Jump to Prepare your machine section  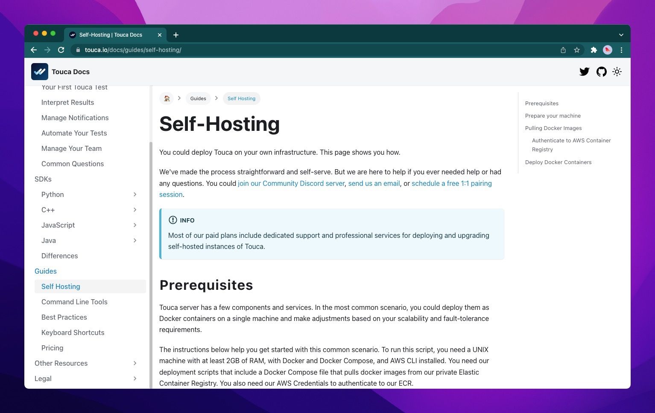(553, 116)
